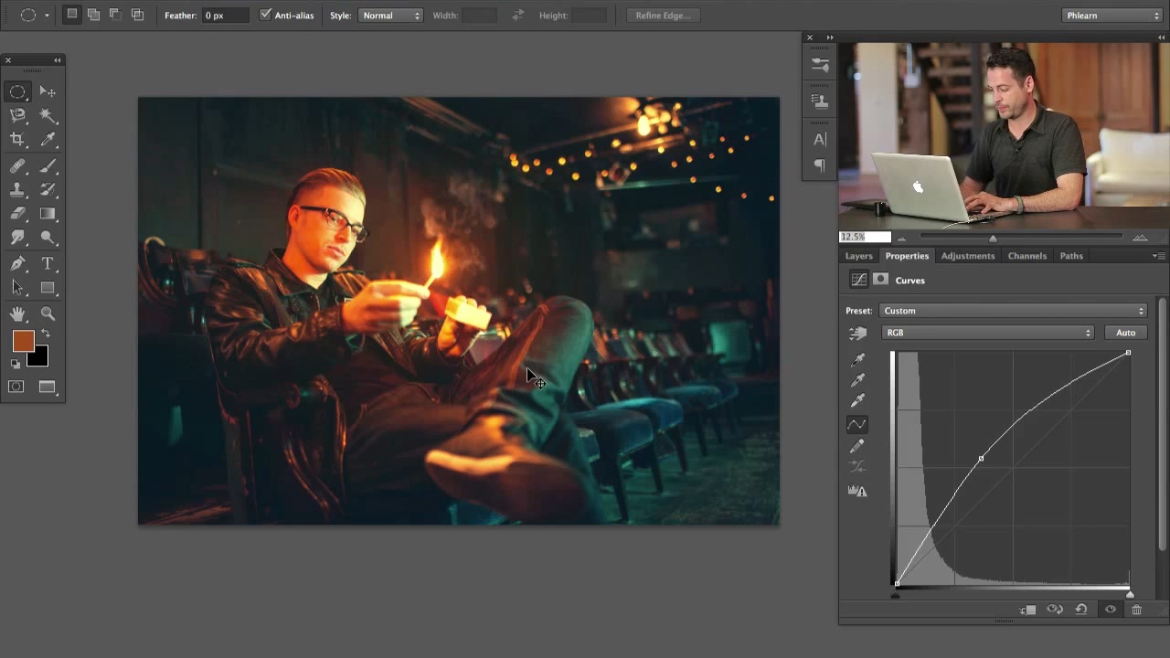Viewport: 1170px width, 658px height.
Task: Expand the collapsed icon panel dock
Action: (x=830, y=37)
